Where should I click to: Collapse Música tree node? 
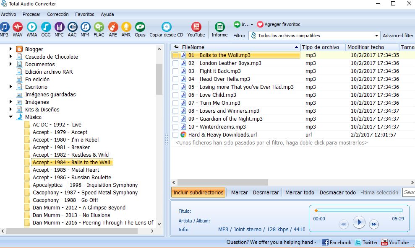[x=10, y=116]
